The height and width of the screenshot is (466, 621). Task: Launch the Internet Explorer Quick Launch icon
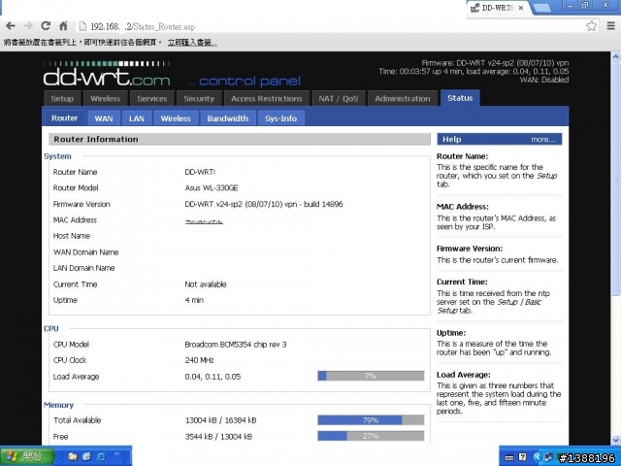coord(101,456)
